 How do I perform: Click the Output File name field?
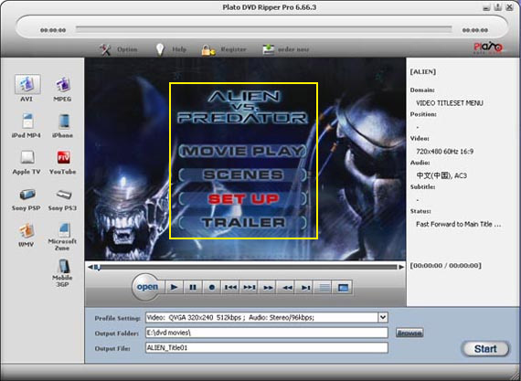coord(267,348)
